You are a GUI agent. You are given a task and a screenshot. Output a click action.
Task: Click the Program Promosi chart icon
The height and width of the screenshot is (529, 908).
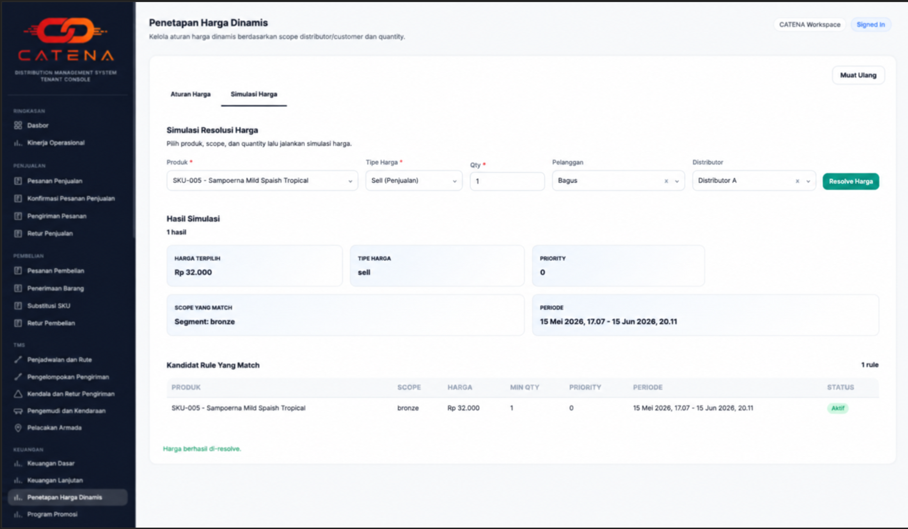pos(18,514)
